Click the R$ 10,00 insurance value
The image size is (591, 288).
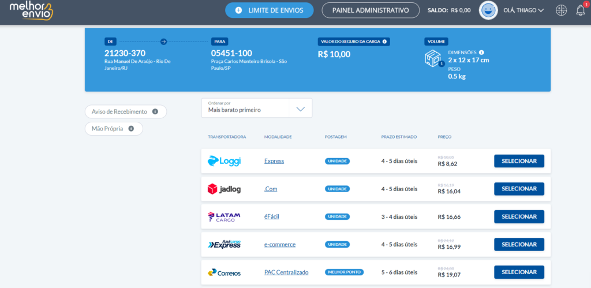coord(334,54)
